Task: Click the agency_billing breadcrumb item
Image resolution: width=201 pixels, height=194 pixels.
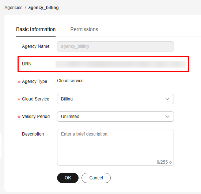Action: 43,8
